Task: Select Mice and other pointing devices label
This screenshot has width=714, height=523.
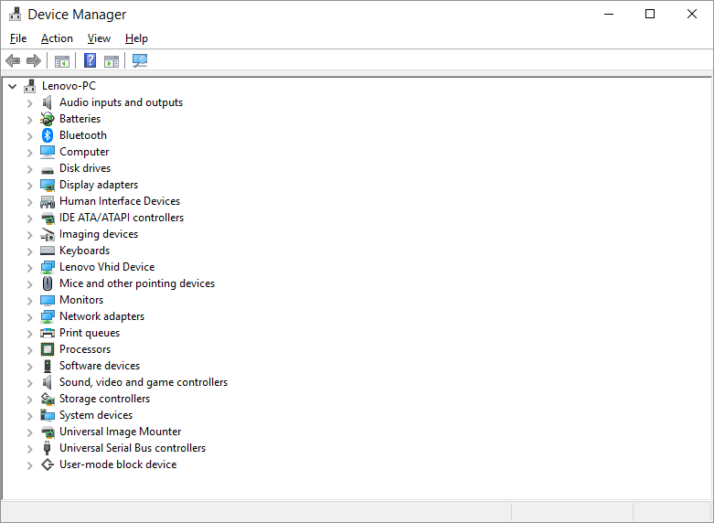Action: [137, 283]
